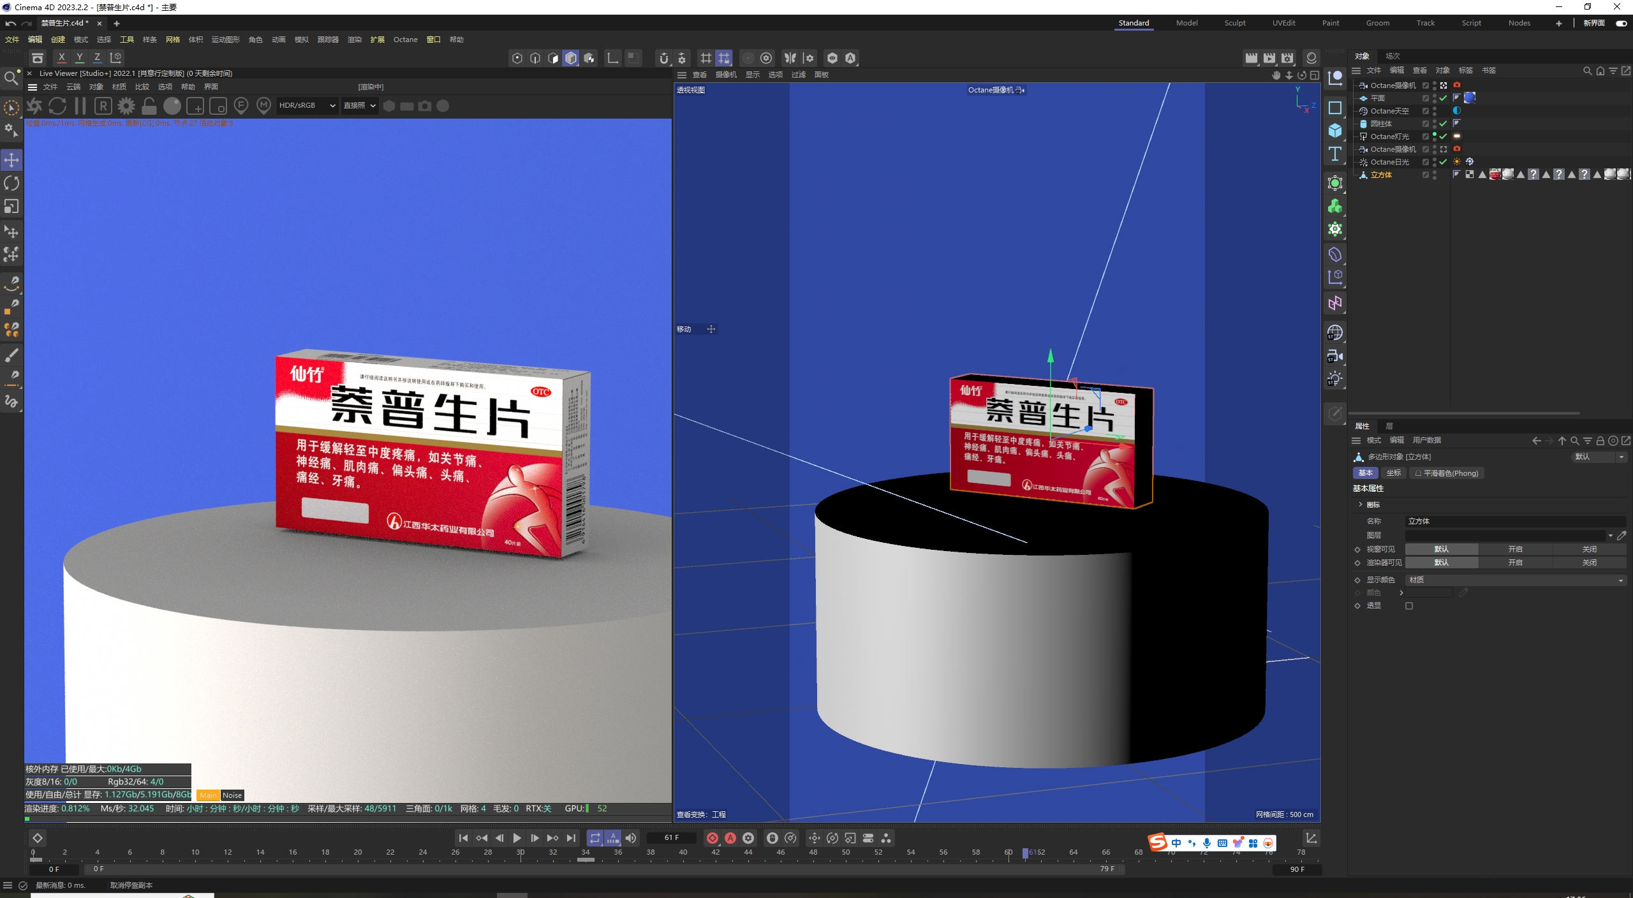The width and height of the screenshot is (1633, 898).
Task: Pause the Live Viewer render
Action: click(80, 106)
